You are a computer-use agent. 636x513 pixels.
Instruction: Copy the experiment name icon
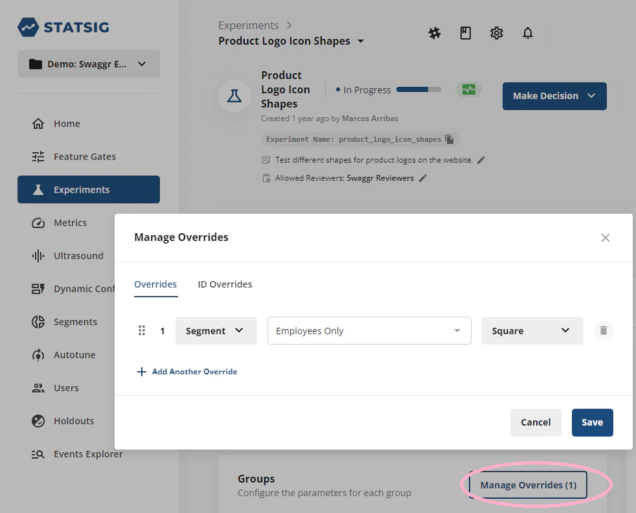pos(449,139)
